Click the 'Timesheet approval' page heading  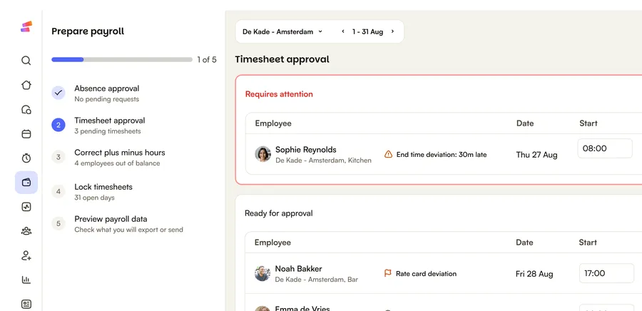(282, 59)
